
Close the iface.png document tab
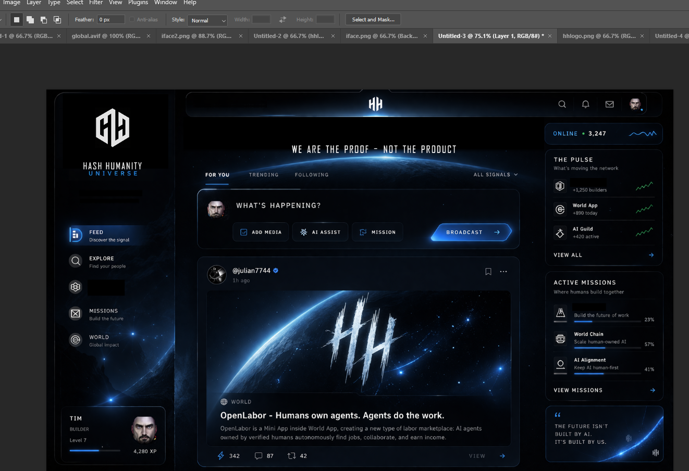[x=425, y=36]
